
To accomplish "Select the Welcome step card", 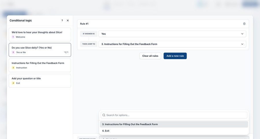I will (40, 34).
